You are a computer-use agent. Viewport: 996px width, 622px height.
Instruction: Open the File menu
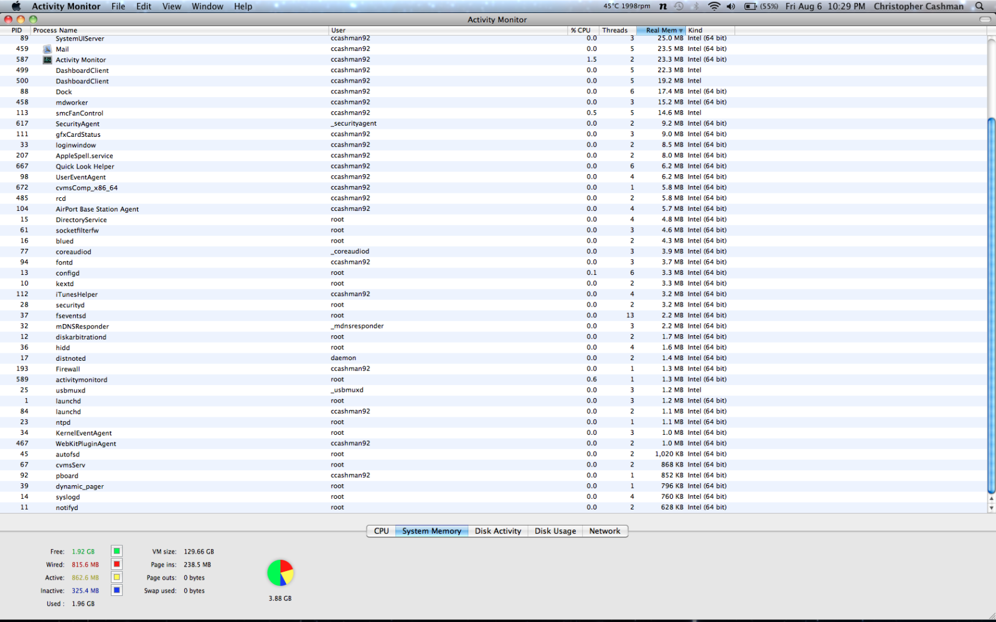coord(118,6)
